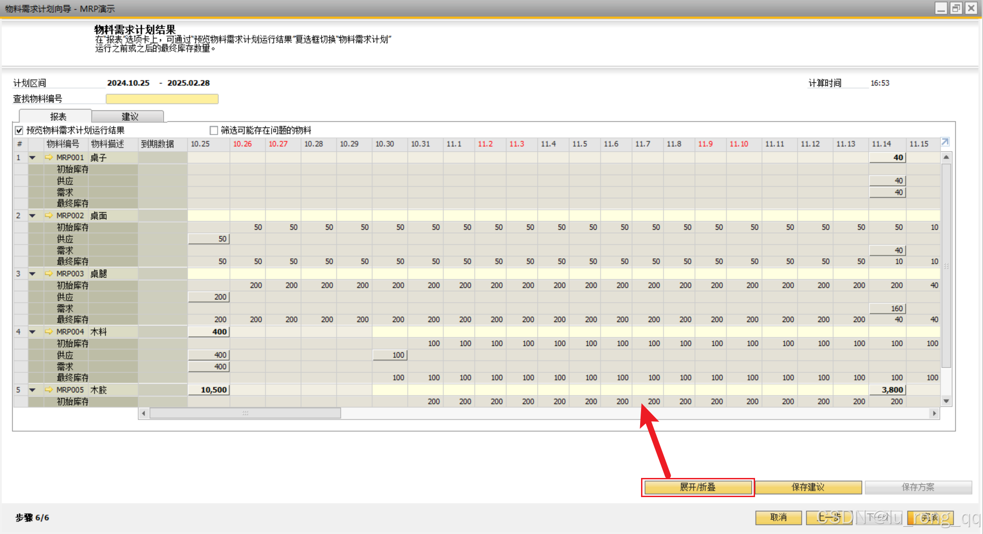
Task: Click the 展开/折叠 button
Action: click(698, 487)
